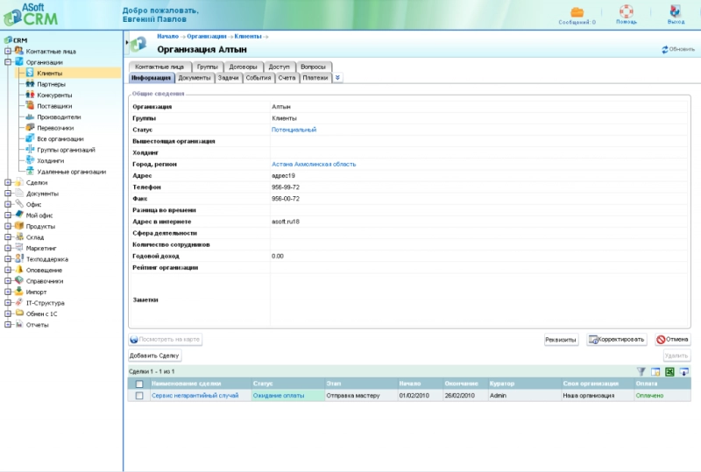
Task: Expand the Отчеты tree node
Action: (x=8, y=324)
